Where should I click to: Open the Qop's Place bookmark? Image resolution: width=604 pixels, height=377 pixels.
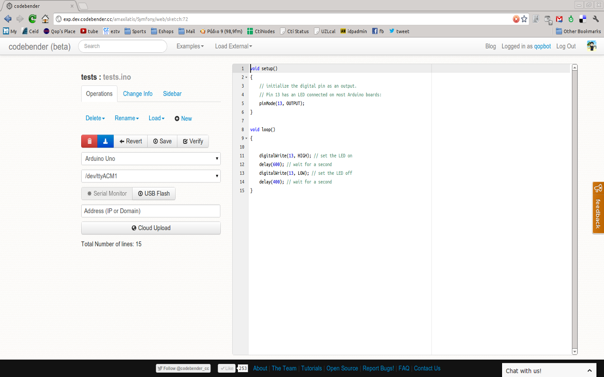click(59, 31)
